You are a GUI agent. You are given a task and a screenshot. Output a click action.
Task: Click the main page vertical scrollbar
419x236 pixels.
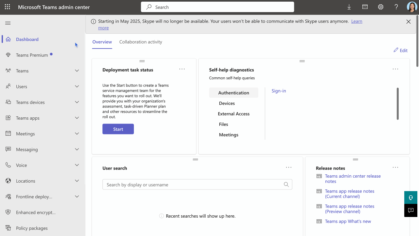pyautogui.click(x=417, y=41)
